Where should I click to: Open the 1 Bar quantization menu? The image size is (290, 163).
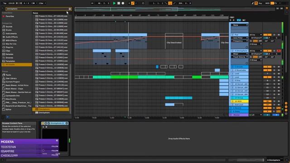[x=42, y=3]
